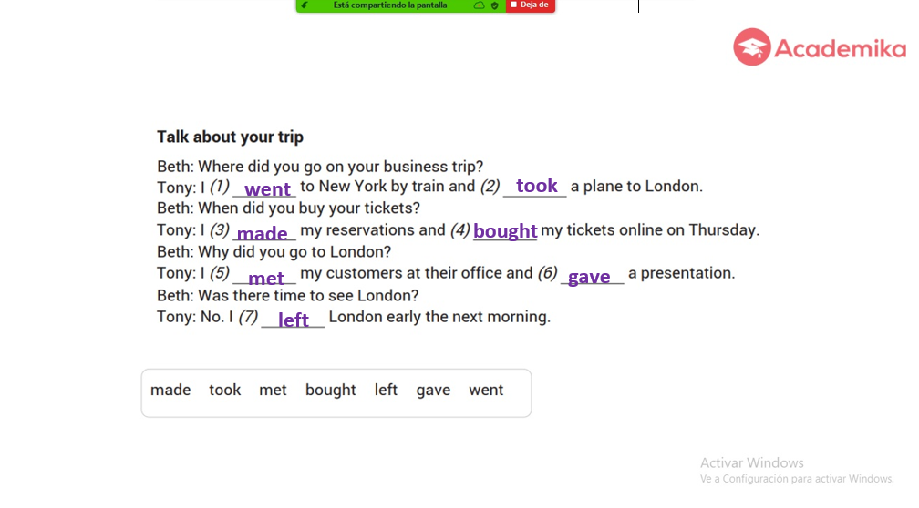This screenshot has height=508, width=919.
Task: Select the word 'bought' in the word bank
Action: [x=331, y=391]
